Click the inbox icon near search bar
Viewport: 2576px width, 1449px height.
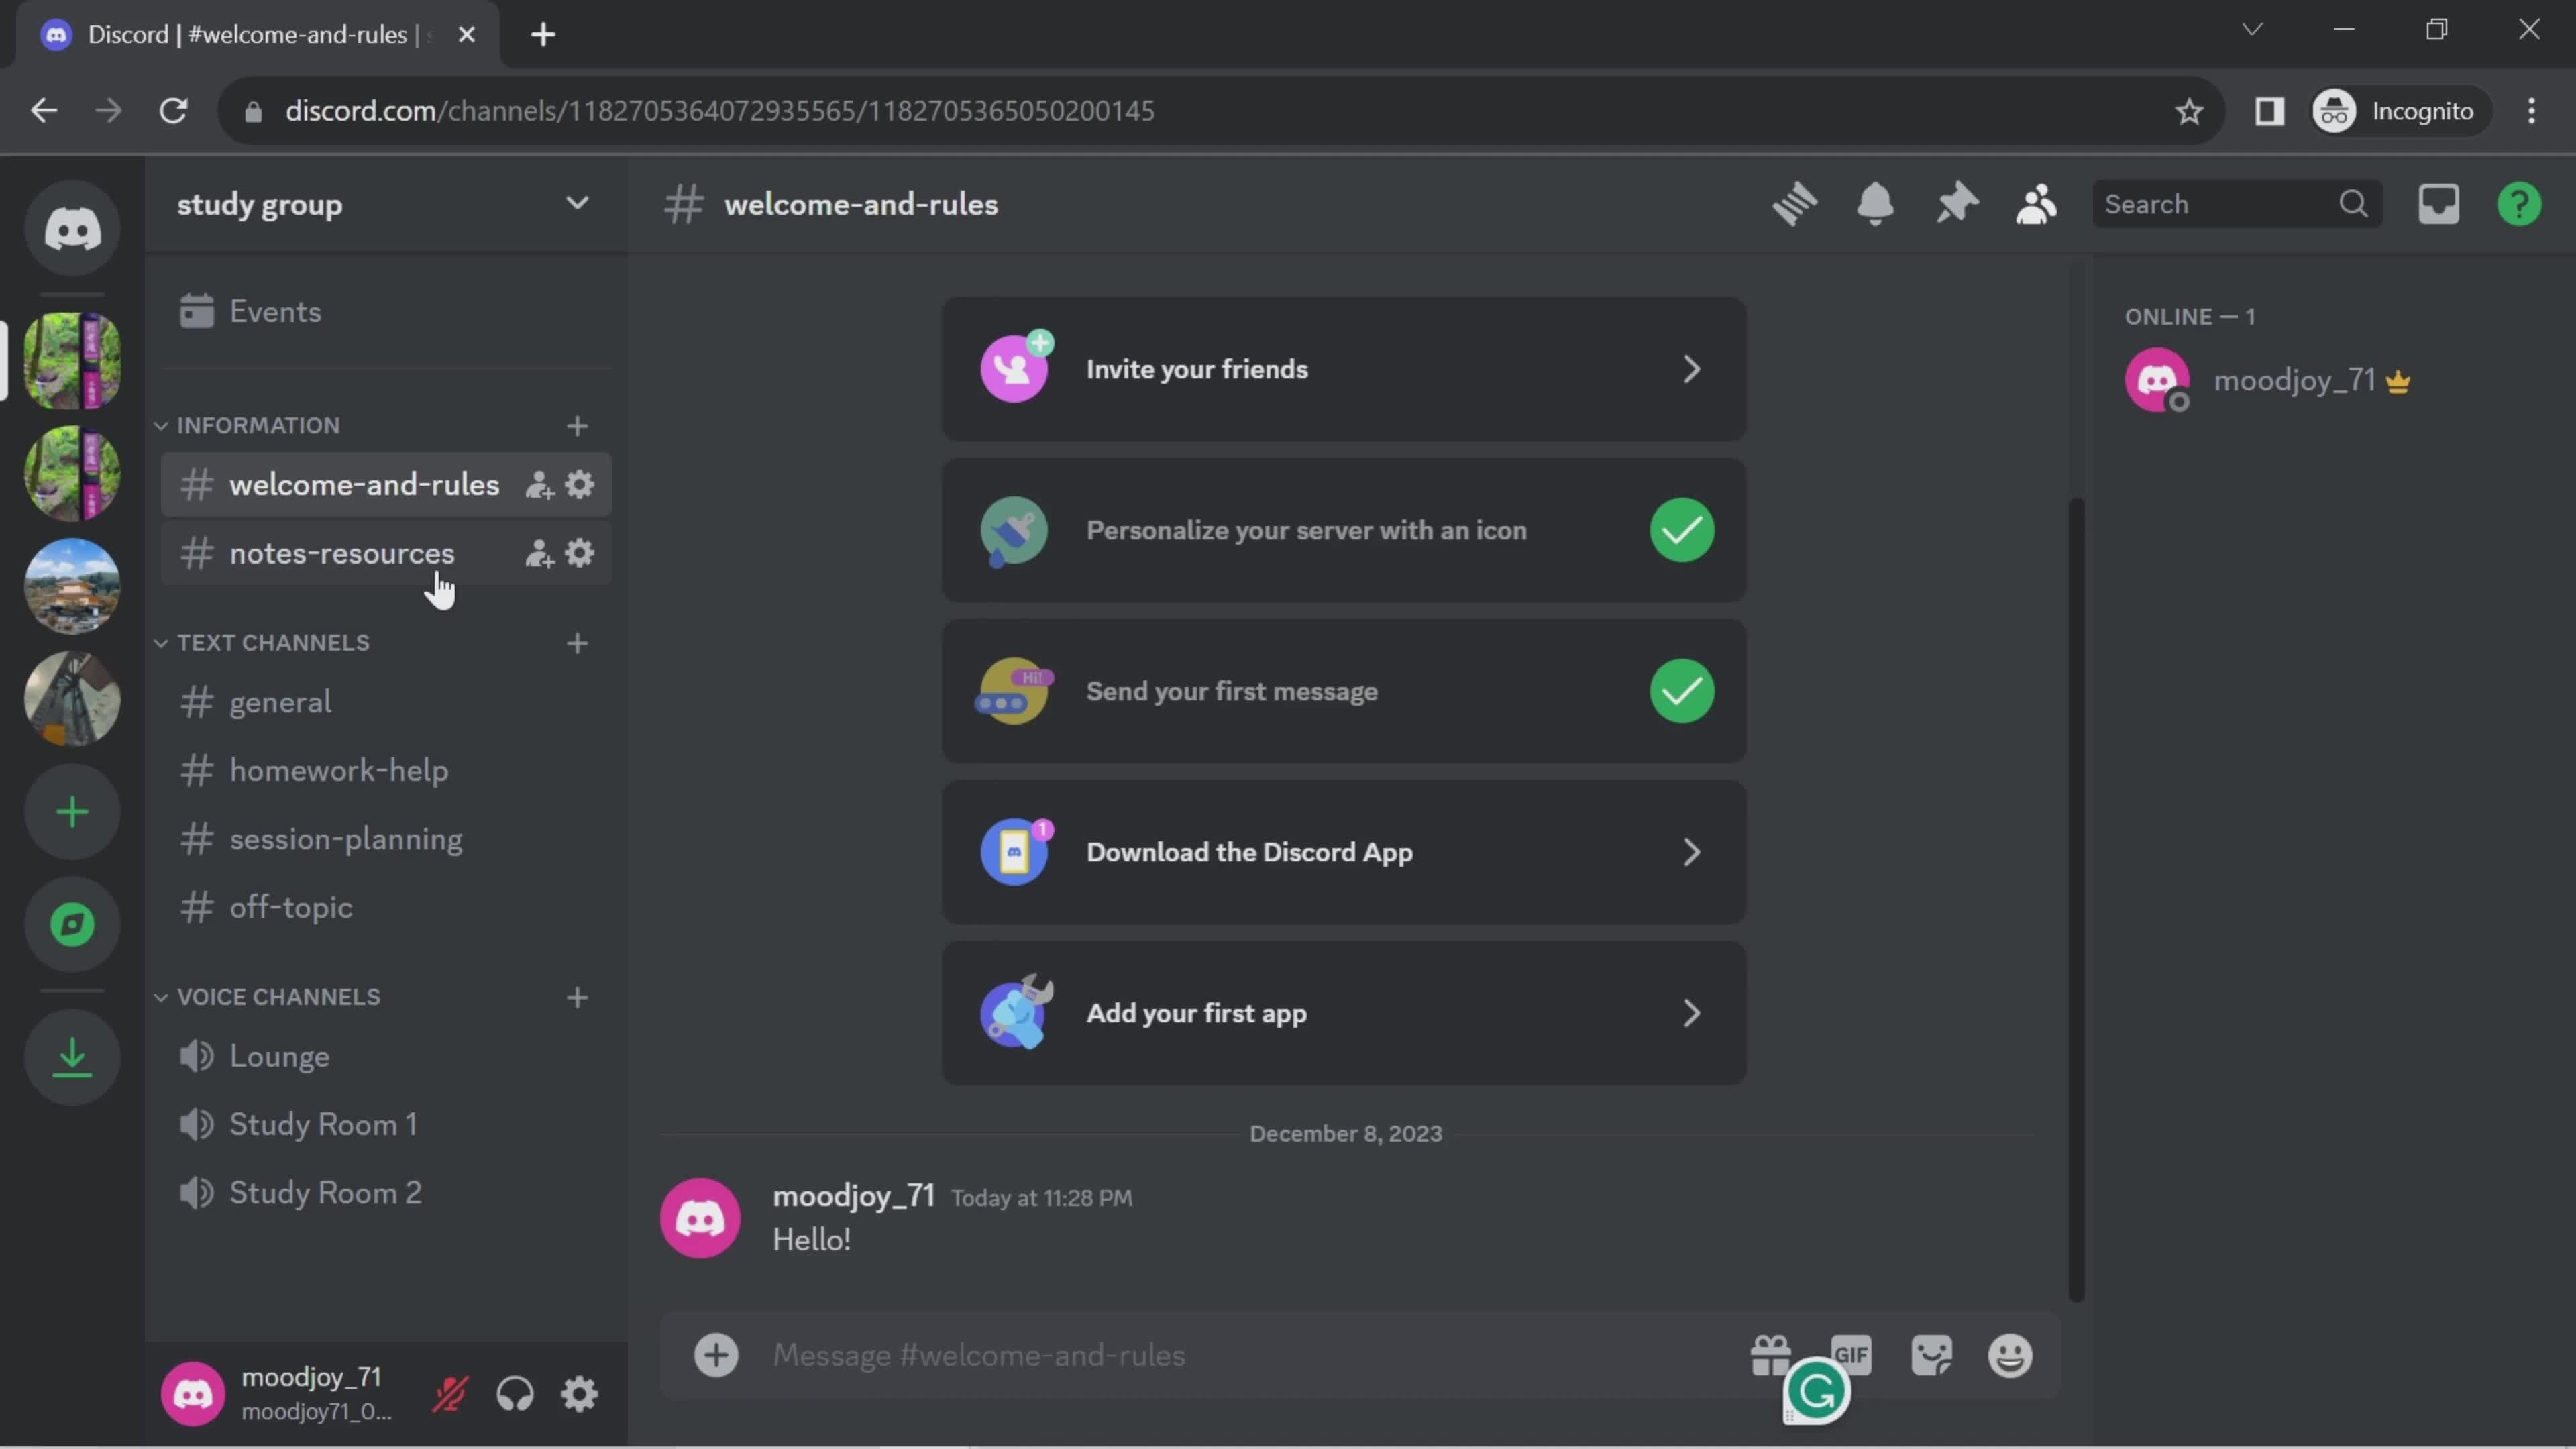pos(2440,203)
